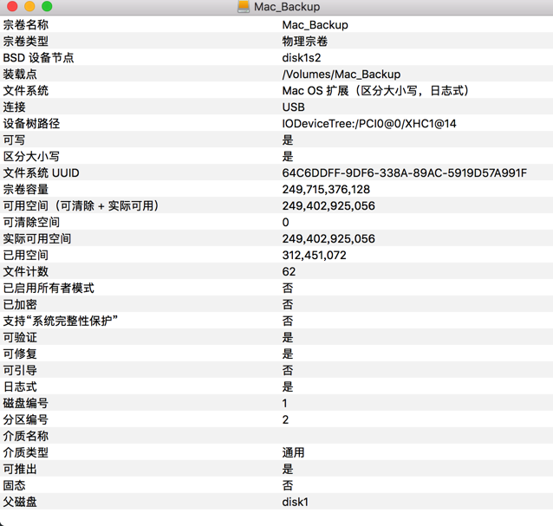553x526 pixels.
Task: Click the 宗卷容量 label
Action: point(26,190)
